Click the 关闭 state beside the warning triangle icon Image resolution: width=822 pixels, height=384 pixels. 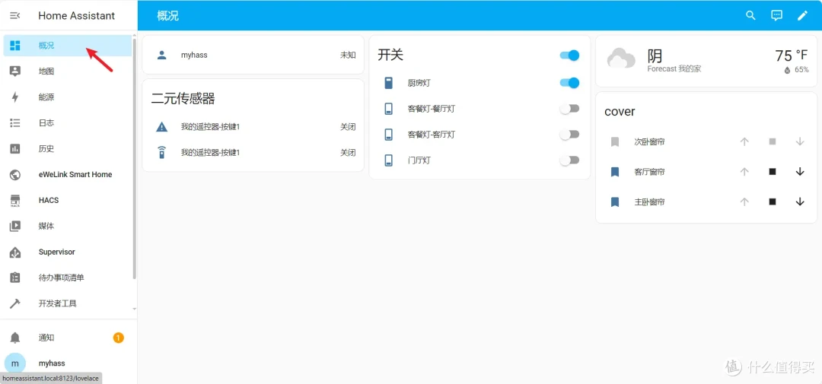(348, 127)
